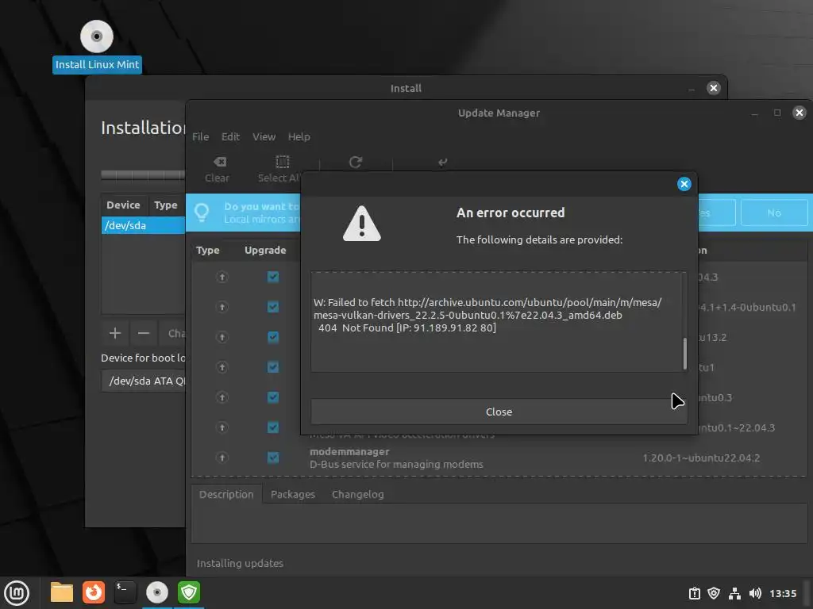Click the minus remove partition button
This screenshot has width=813, height=609.
pos(144,333)
